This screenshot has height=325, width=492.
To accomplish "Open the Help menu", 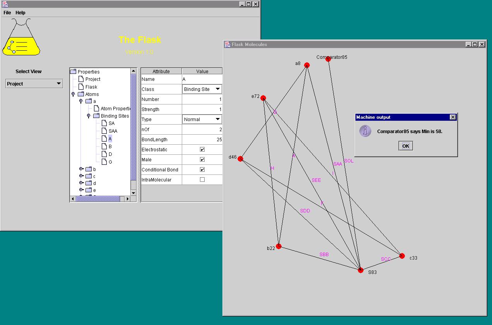I will (20, 13).
